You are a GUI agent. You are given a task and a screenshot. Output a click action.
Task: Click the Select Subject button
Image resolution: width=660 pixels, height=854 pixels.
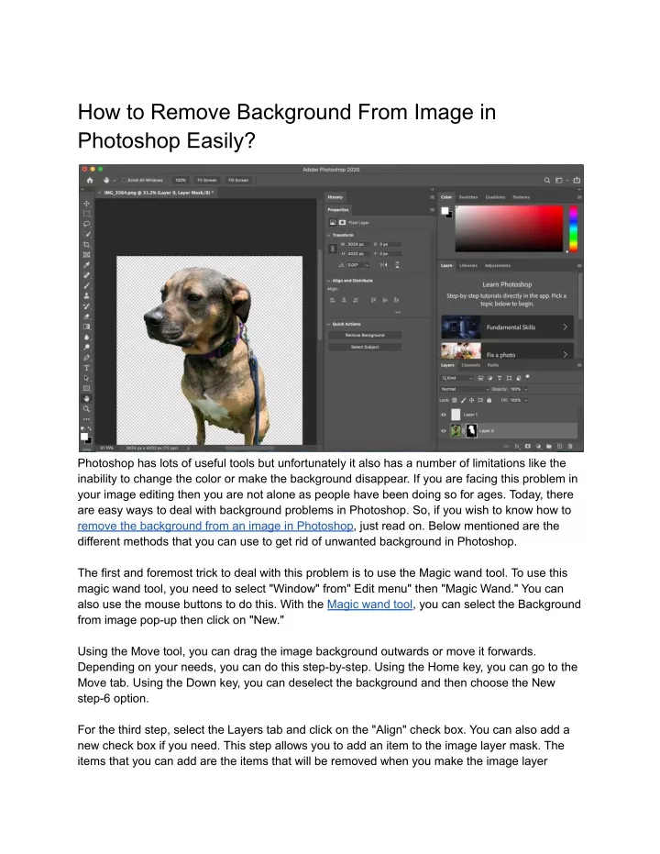[365, 347]
